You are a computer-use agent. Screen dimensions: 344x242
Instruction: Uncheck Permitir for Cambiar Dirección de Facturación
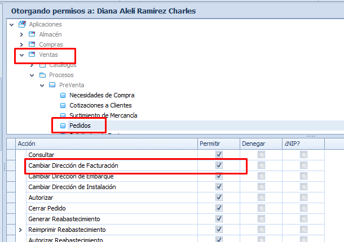pyautogui.click(x=219, y=165)
